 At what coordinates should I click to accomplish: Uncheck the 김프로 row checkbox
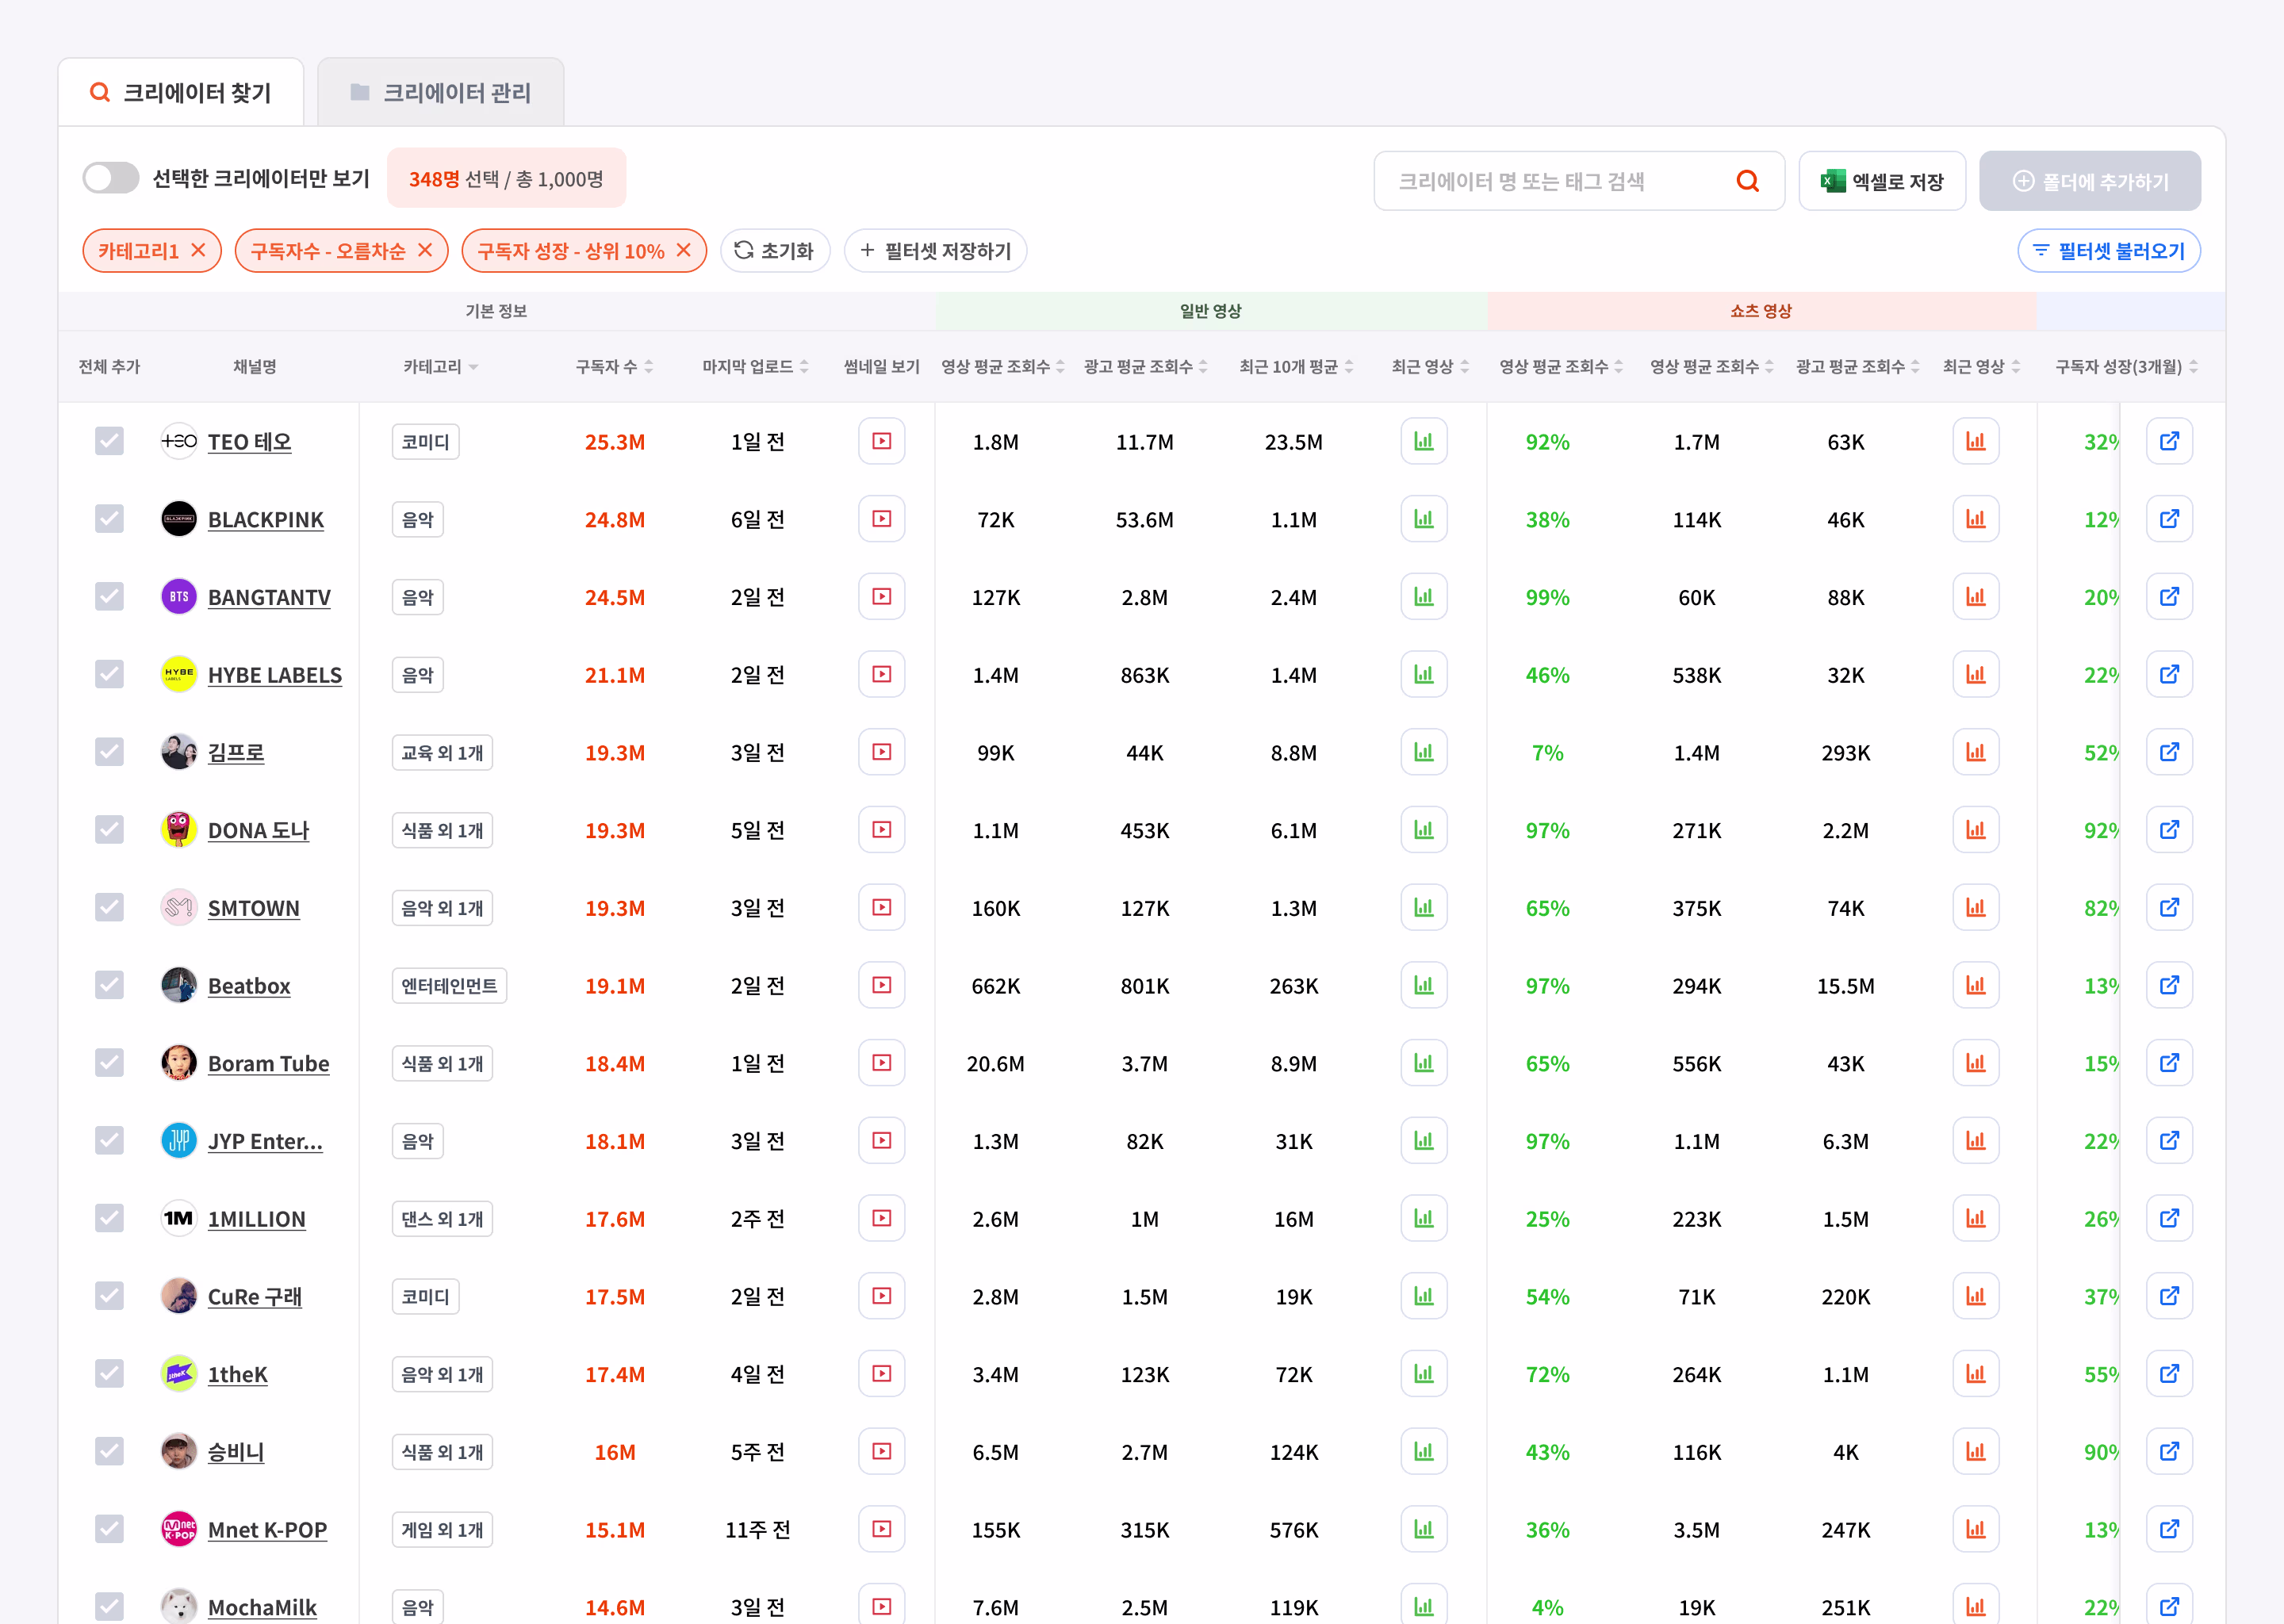point(109,752)
